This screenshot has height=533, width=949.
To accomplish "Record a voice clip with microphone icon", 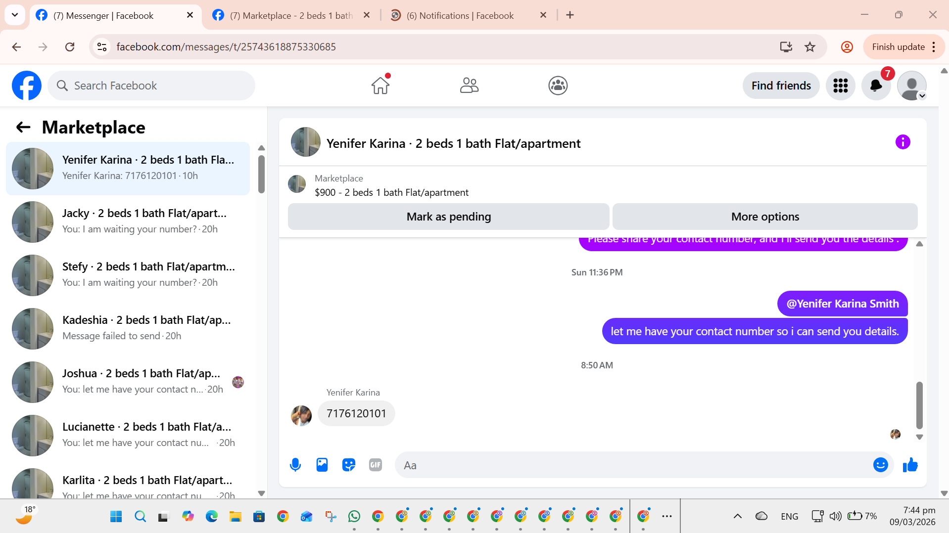I will pos(295,465).
